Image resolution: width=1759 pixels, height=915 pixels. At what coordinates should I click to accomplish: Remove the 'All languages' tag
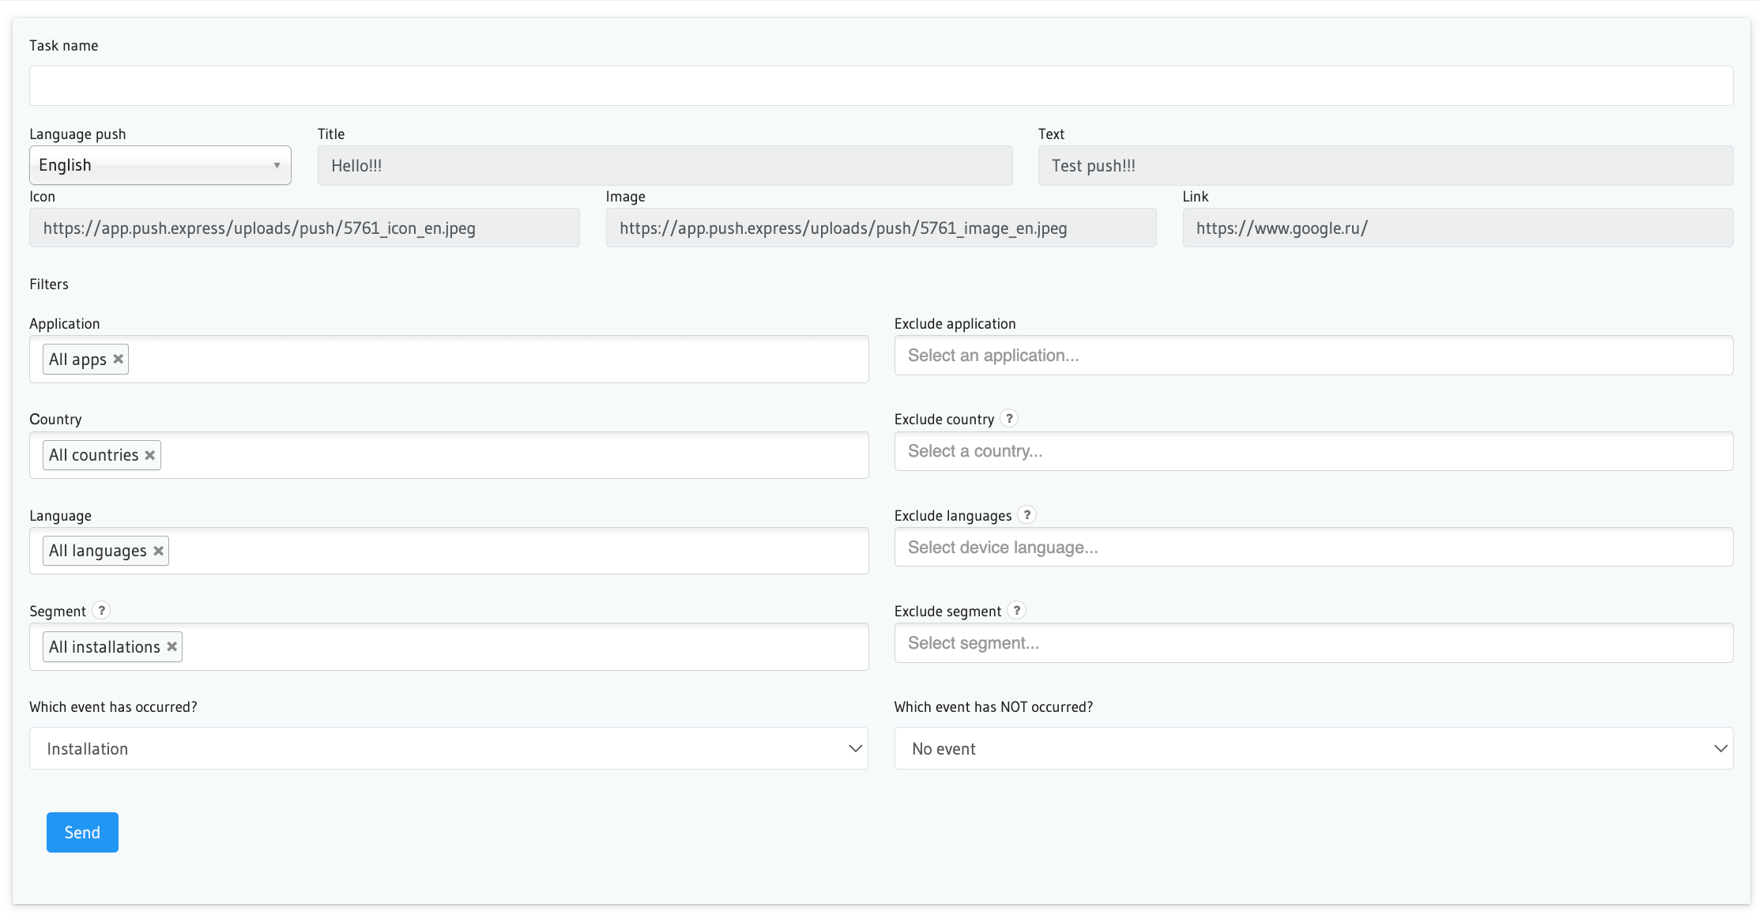(159, 551)
